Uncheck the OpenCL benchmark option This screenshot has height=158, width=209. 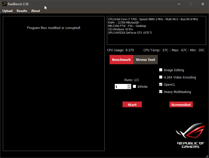[x=161, y=84]
